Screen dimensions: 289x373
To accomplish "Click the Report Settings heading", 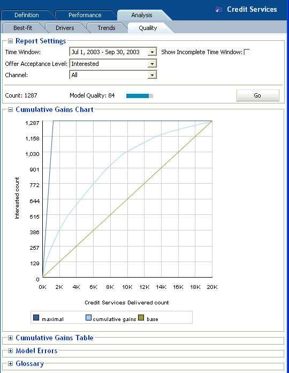I will (41, 41).
